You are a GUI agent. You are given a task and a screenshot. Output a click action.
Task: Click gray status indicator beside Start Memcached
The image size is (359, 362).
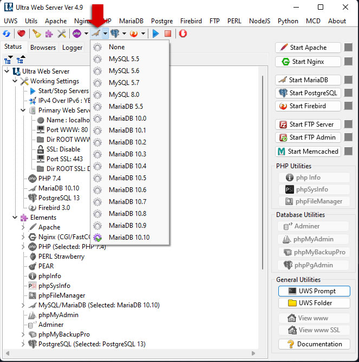[x=348, y=152]
